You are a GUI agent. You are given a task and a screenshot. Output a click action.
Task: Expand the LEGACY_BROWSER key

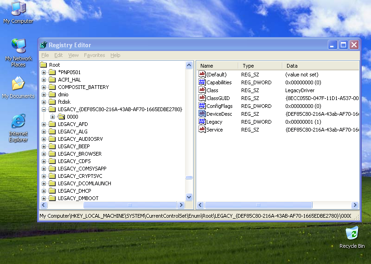click(44, 154)
